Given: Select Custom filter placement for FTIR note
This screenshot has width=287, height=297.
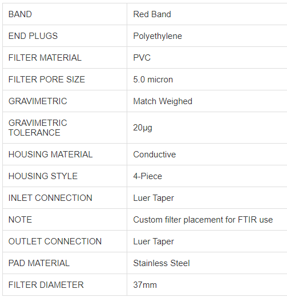Looking at the screenshot, I should click(203, 220).
